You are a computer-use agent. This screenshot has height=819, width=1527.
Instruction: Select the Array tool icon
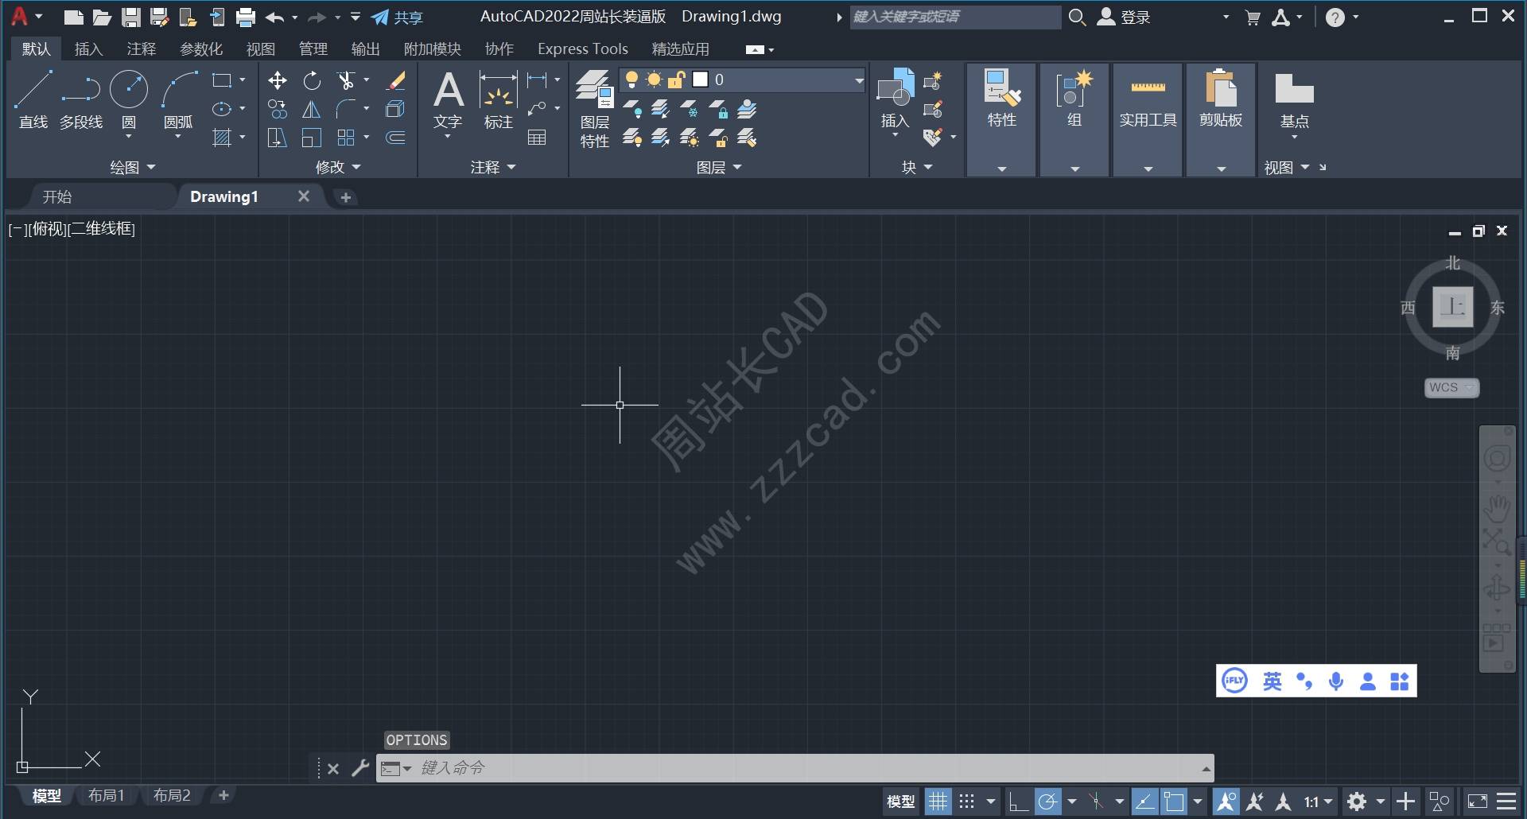[x=346, y=138]
